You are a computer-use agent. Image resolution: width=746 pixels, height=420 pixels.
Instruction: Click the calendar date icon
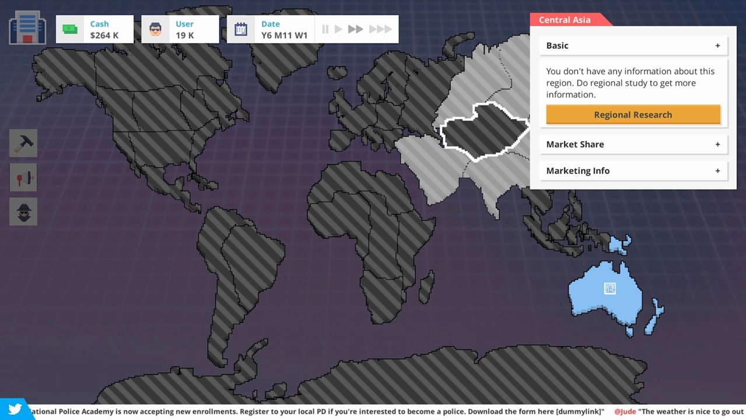pyautogui.click(x=241, y=29)
